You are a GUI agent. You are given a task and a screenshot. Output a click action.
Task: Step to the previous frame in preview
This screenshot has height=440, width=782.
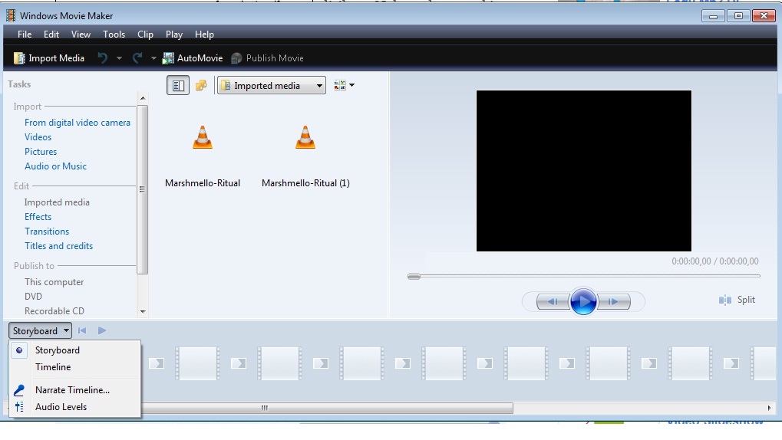tap(553, 301)
